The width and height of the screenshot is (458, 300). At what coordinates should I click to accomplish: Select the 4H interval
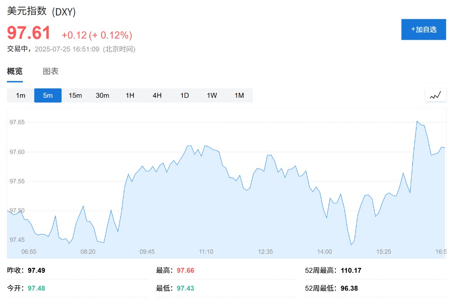pyautogui.click(x=157, y=96)
